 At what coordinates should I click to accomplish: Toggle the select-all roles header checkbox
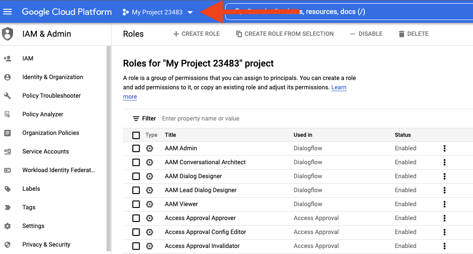pos(136,135)
